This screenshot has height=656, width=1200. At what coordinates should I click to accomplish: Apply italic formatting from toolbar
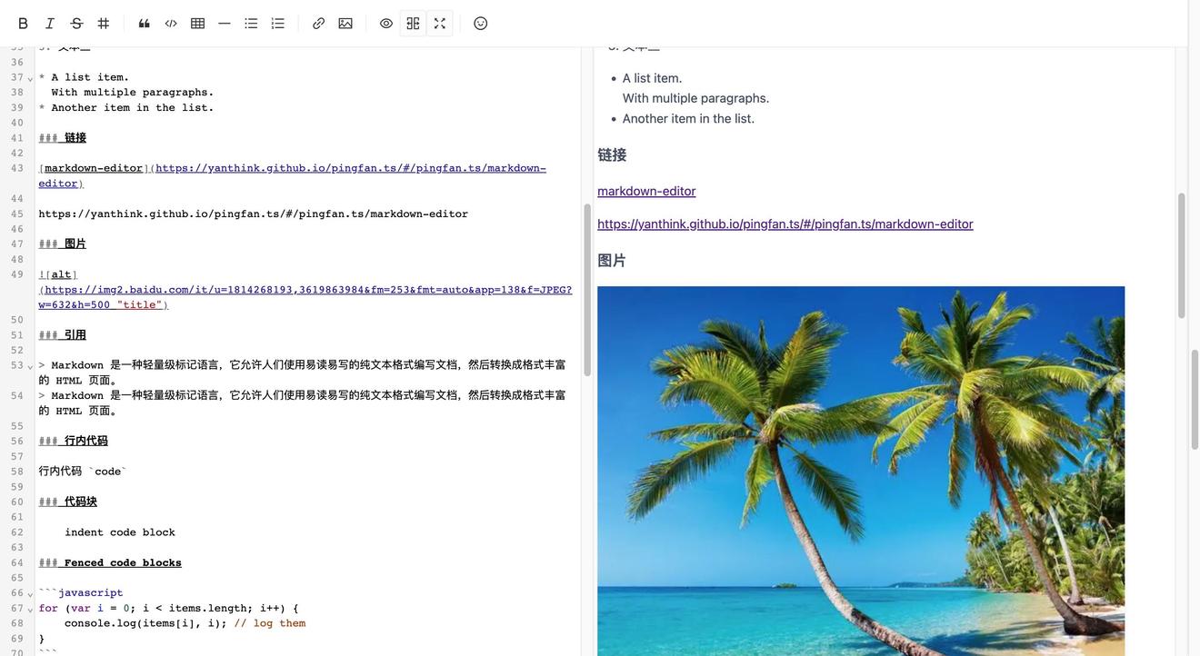click(50, 24)
